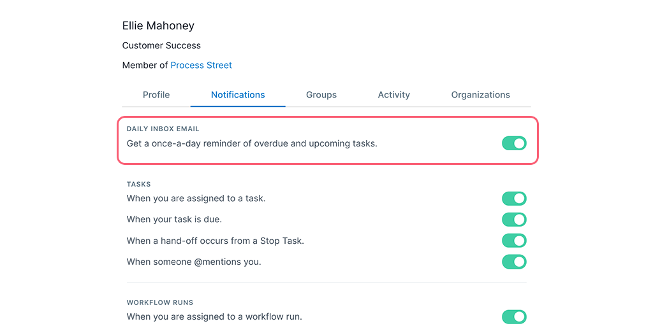Toggle the assigned-to-workflow-run switch
This screenshot has height=326, width=653.
[515, 317]
